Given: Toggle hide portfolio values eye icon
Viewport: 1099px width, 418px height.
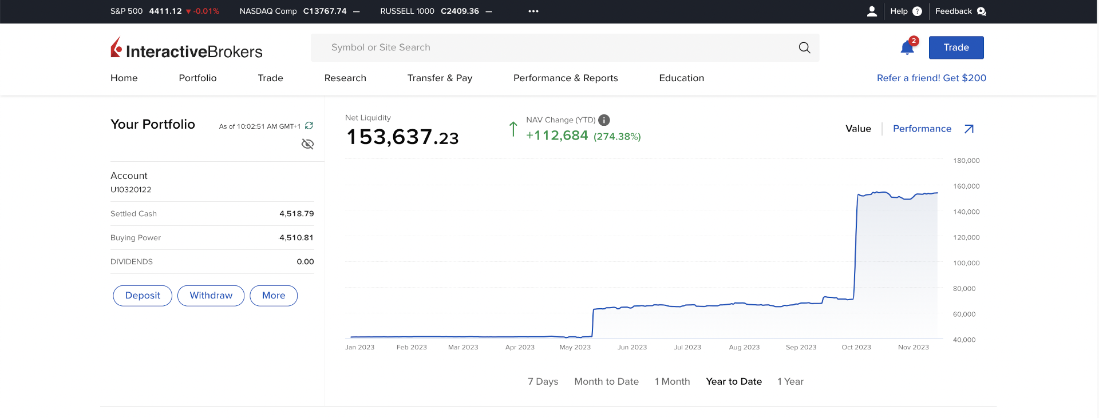Looking at the screenshot, I should [307, 144].
